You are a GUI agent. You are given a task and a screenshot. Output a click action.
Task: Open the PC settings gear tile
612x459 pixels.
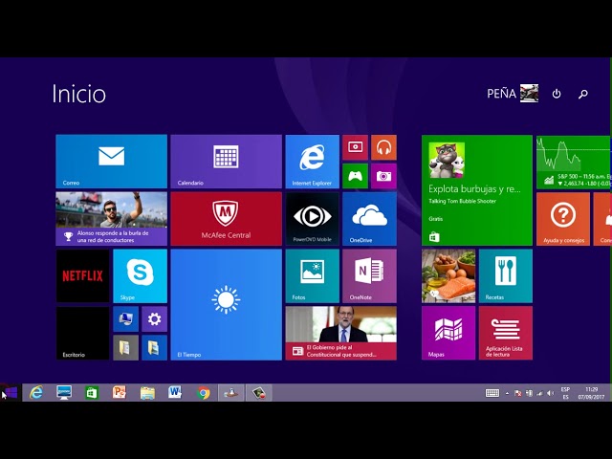155,318
